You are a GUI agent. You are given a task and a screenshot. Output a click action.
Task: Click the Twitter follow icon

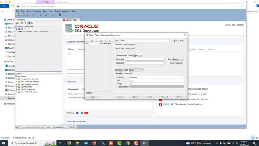coord(82,113)
